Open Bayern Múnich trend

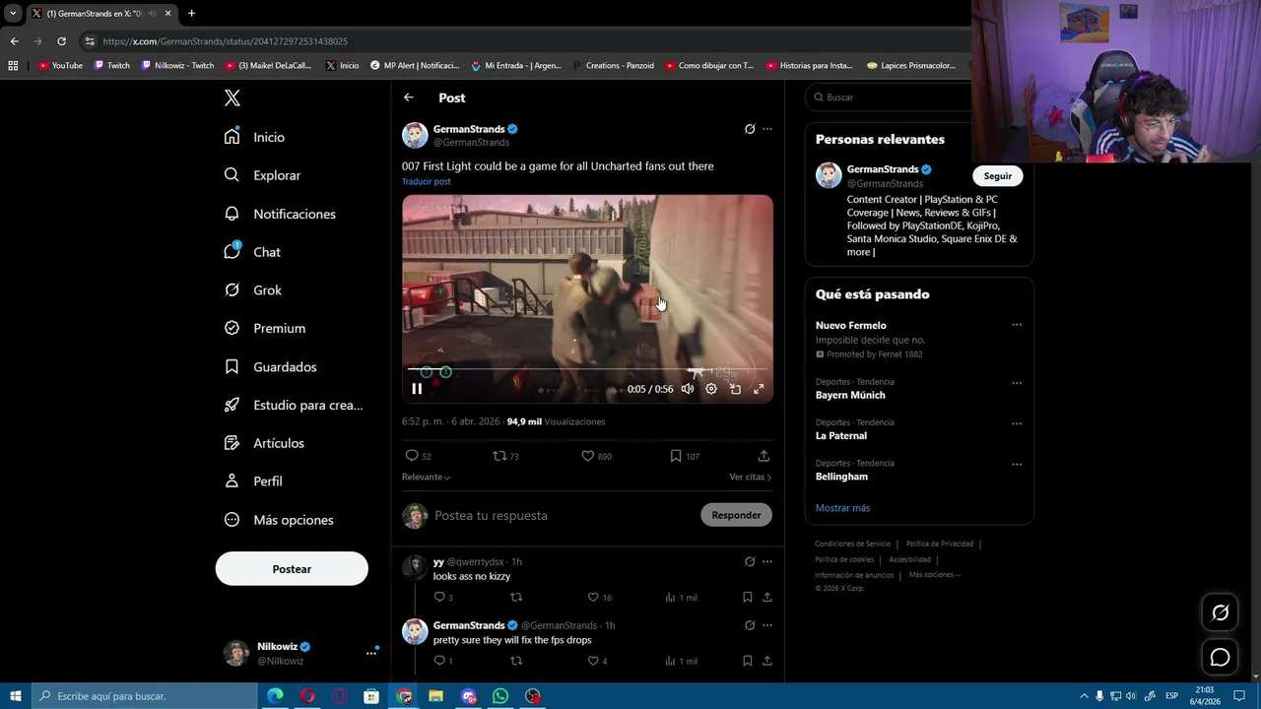pyautogui.click(x=850, y=395)
